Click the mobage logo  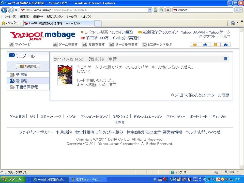pyautogui.click(x=60, y=35)
